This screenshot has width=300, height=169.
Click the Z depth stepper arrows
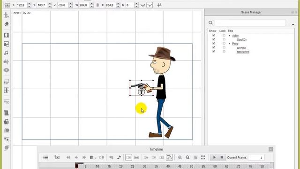point(70,5)
